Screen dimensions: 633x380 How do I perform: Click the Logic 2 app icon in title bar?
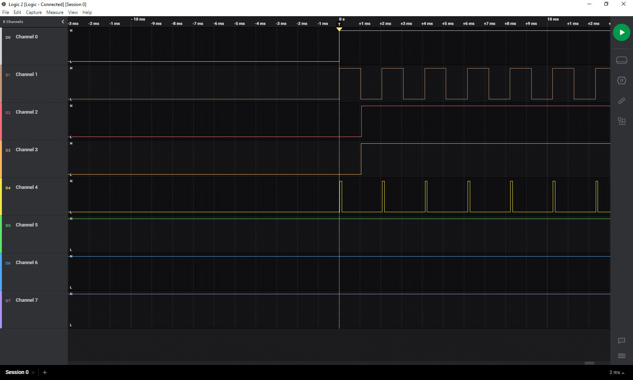[x=4, y=4]
